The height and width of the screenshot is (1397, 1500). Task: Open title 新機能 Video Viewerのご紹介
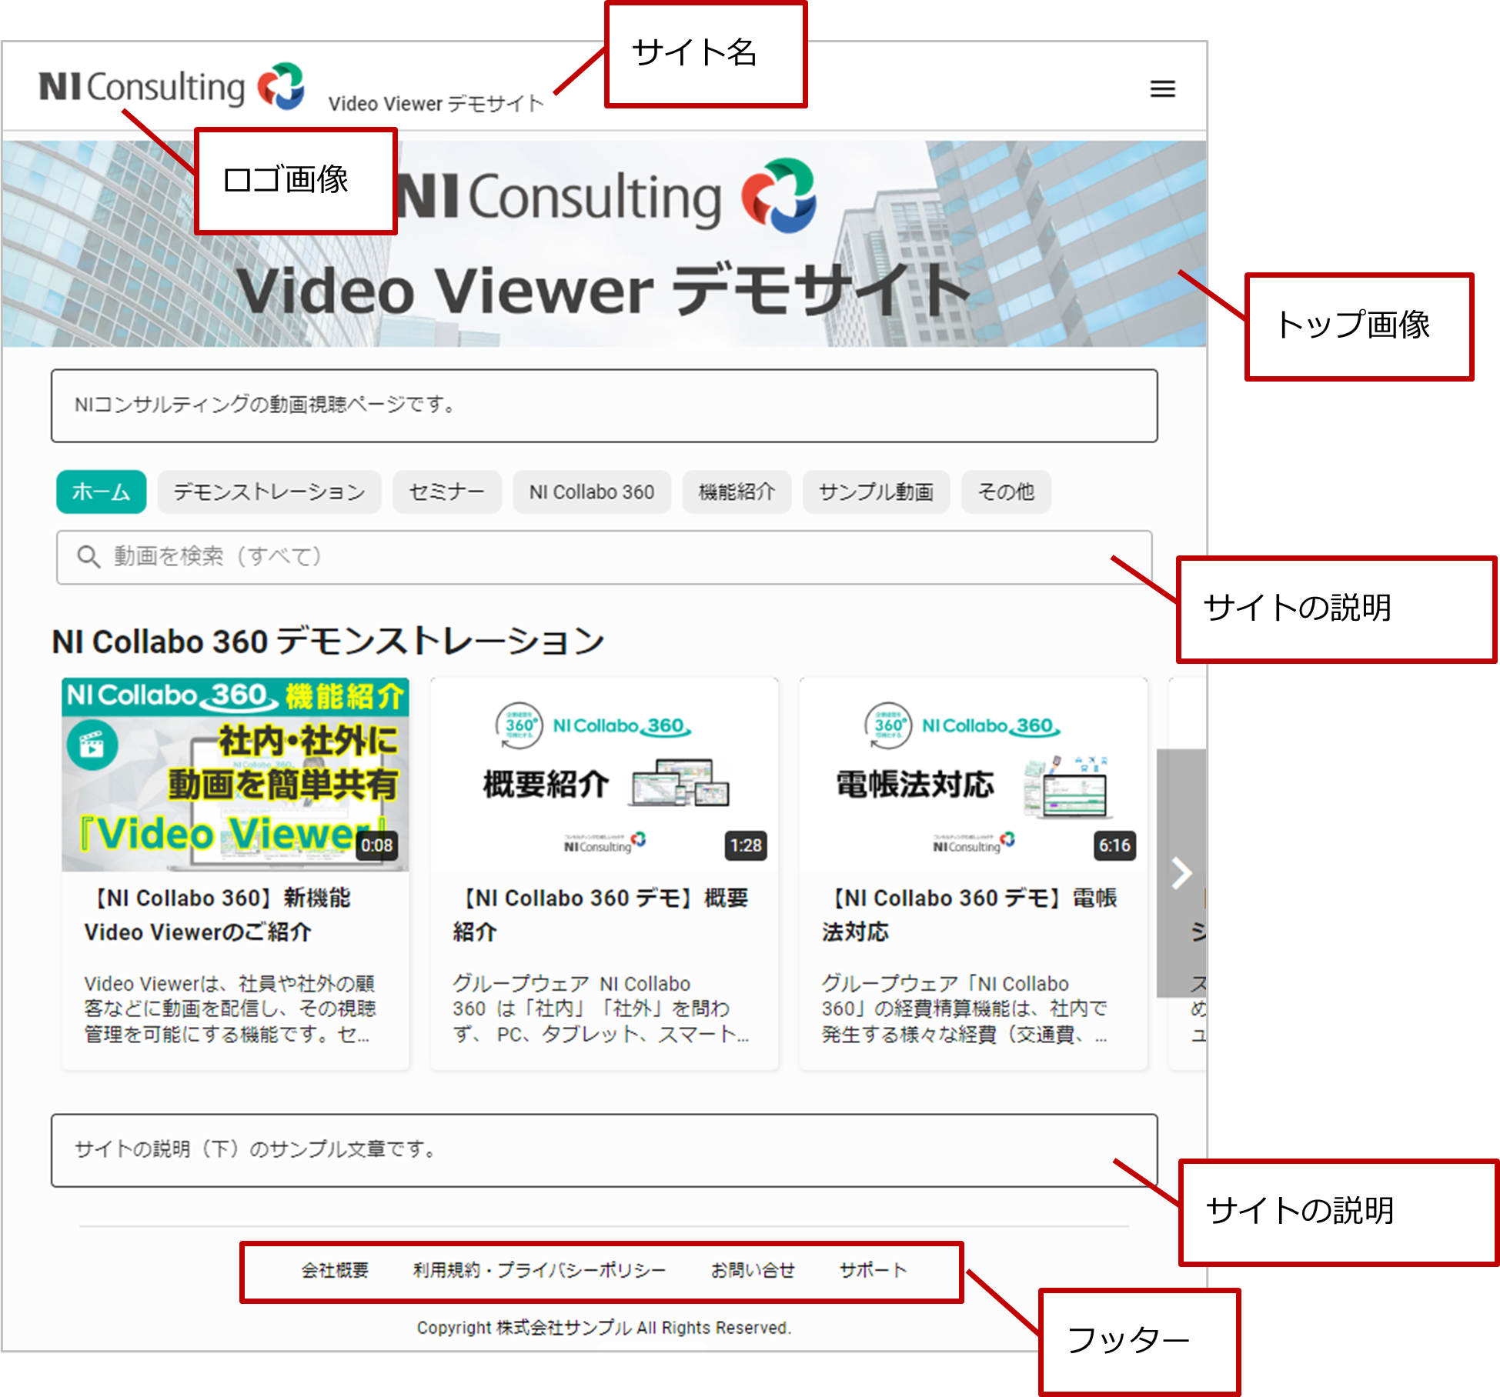pos(218,915)
